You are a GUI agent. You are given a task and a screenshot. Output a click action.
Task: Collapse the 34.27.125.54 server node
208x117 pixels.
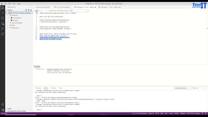coord(6,13)
